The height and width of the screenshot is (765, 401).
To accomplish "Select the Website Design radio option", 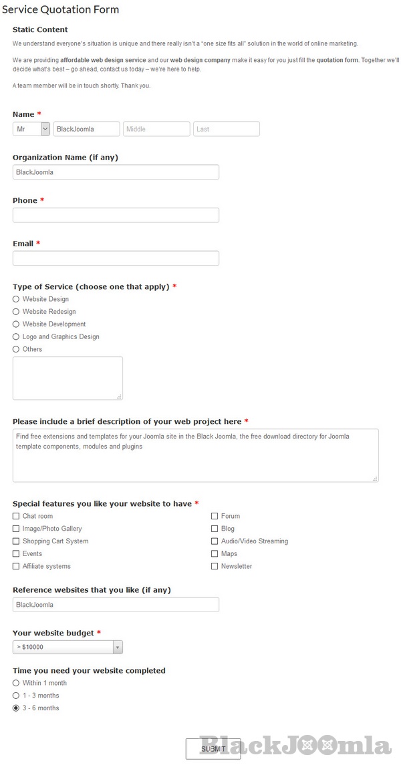I will 16,299.
